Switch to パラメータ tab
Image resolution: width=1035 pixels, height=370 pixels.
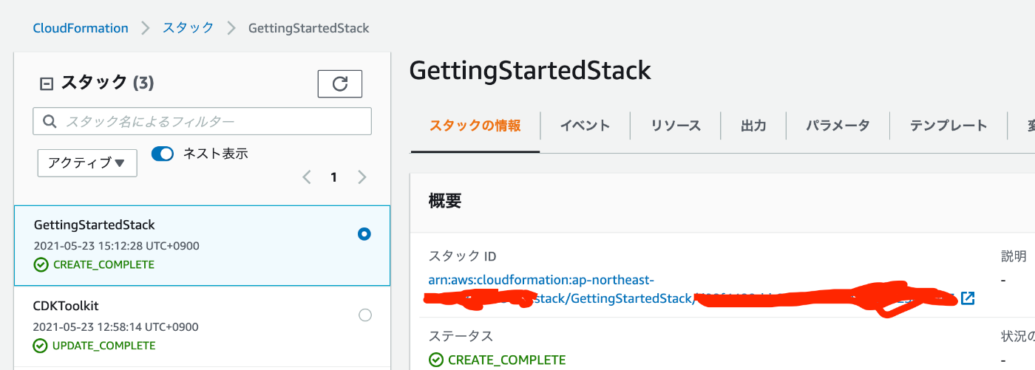[838, 126]
